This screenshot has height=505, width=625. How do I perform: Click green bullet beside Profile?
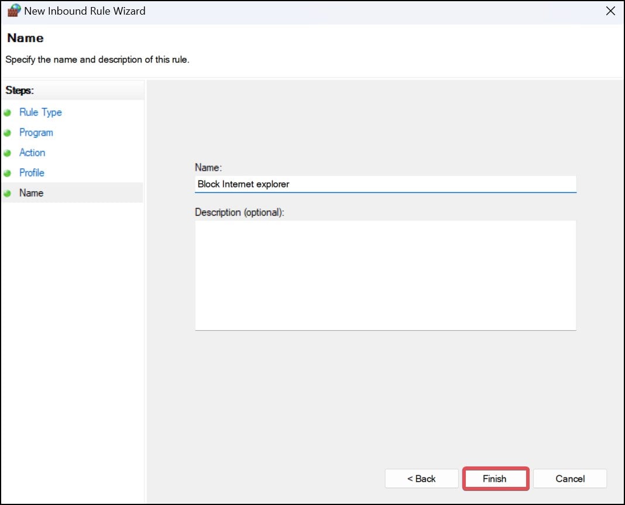click(7, 173)
